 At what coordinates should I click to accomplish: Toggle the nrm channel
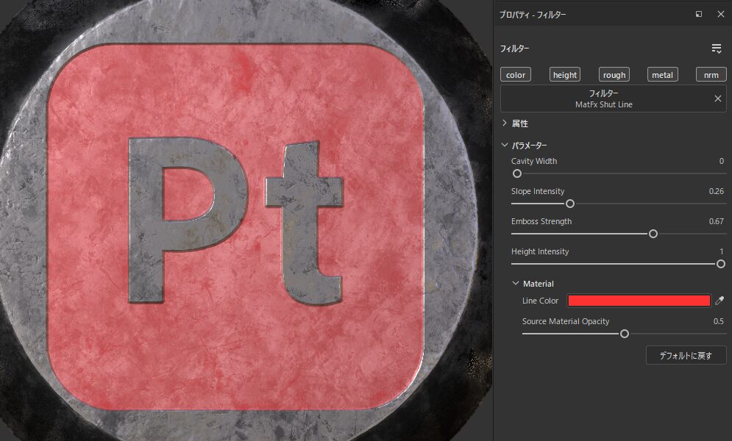[x=711, y=74]
